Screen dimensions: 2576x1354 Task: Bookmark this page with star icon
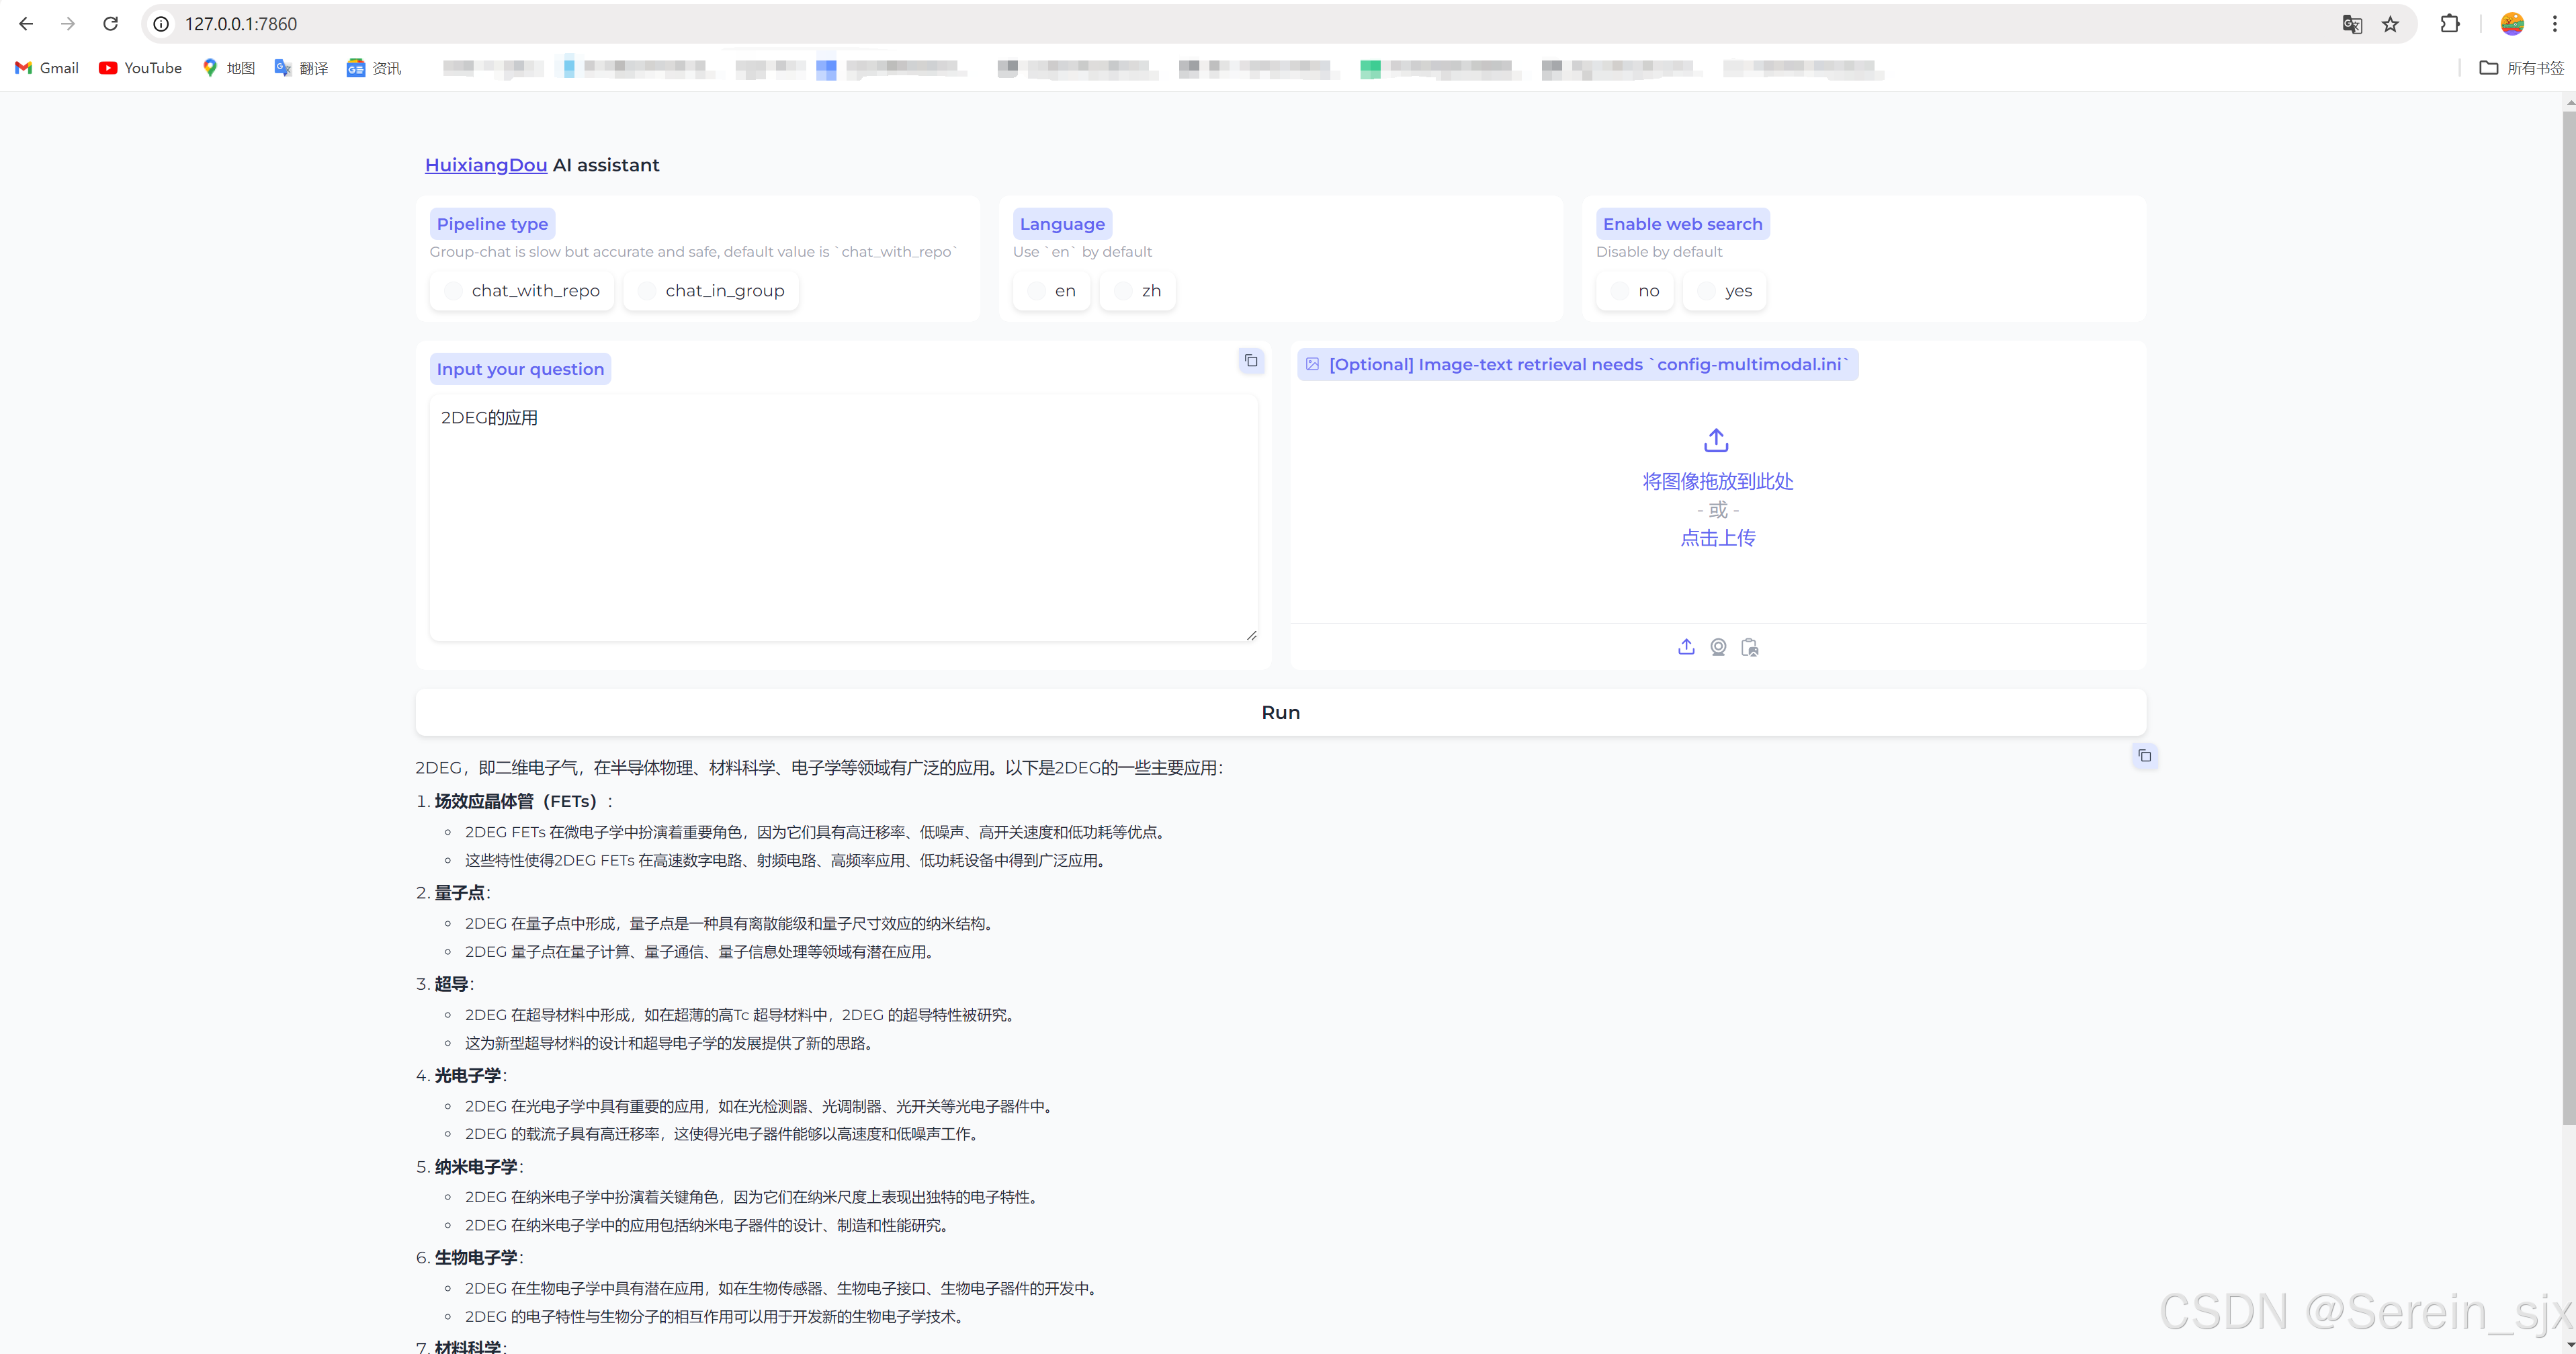click(2390, 24)
